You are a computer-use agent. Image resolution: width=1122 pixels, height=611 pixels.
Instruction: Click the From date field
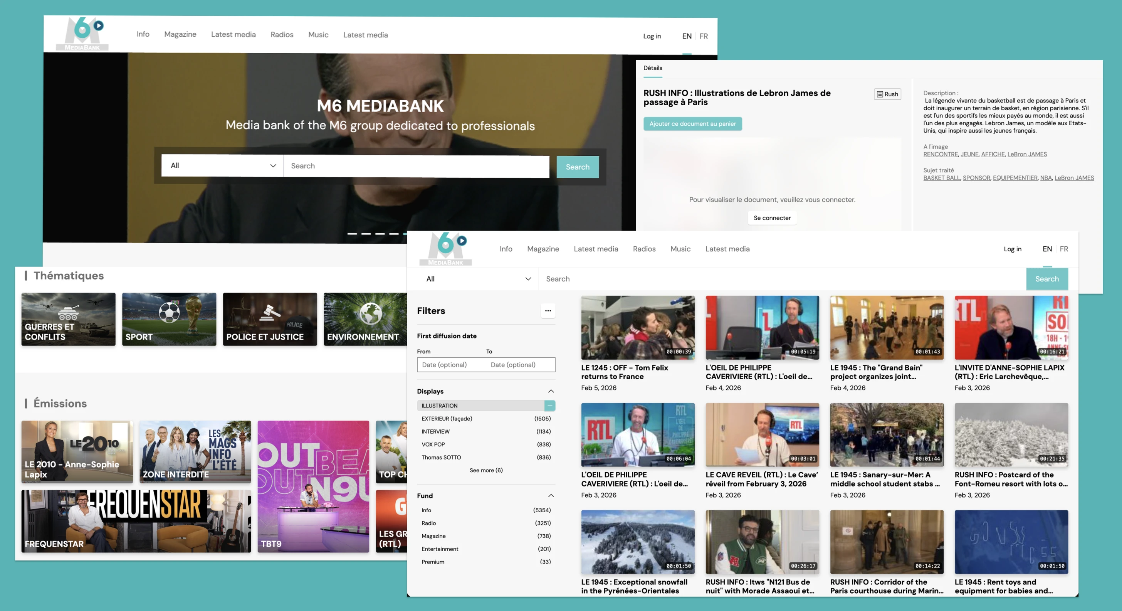pos(452,365)
